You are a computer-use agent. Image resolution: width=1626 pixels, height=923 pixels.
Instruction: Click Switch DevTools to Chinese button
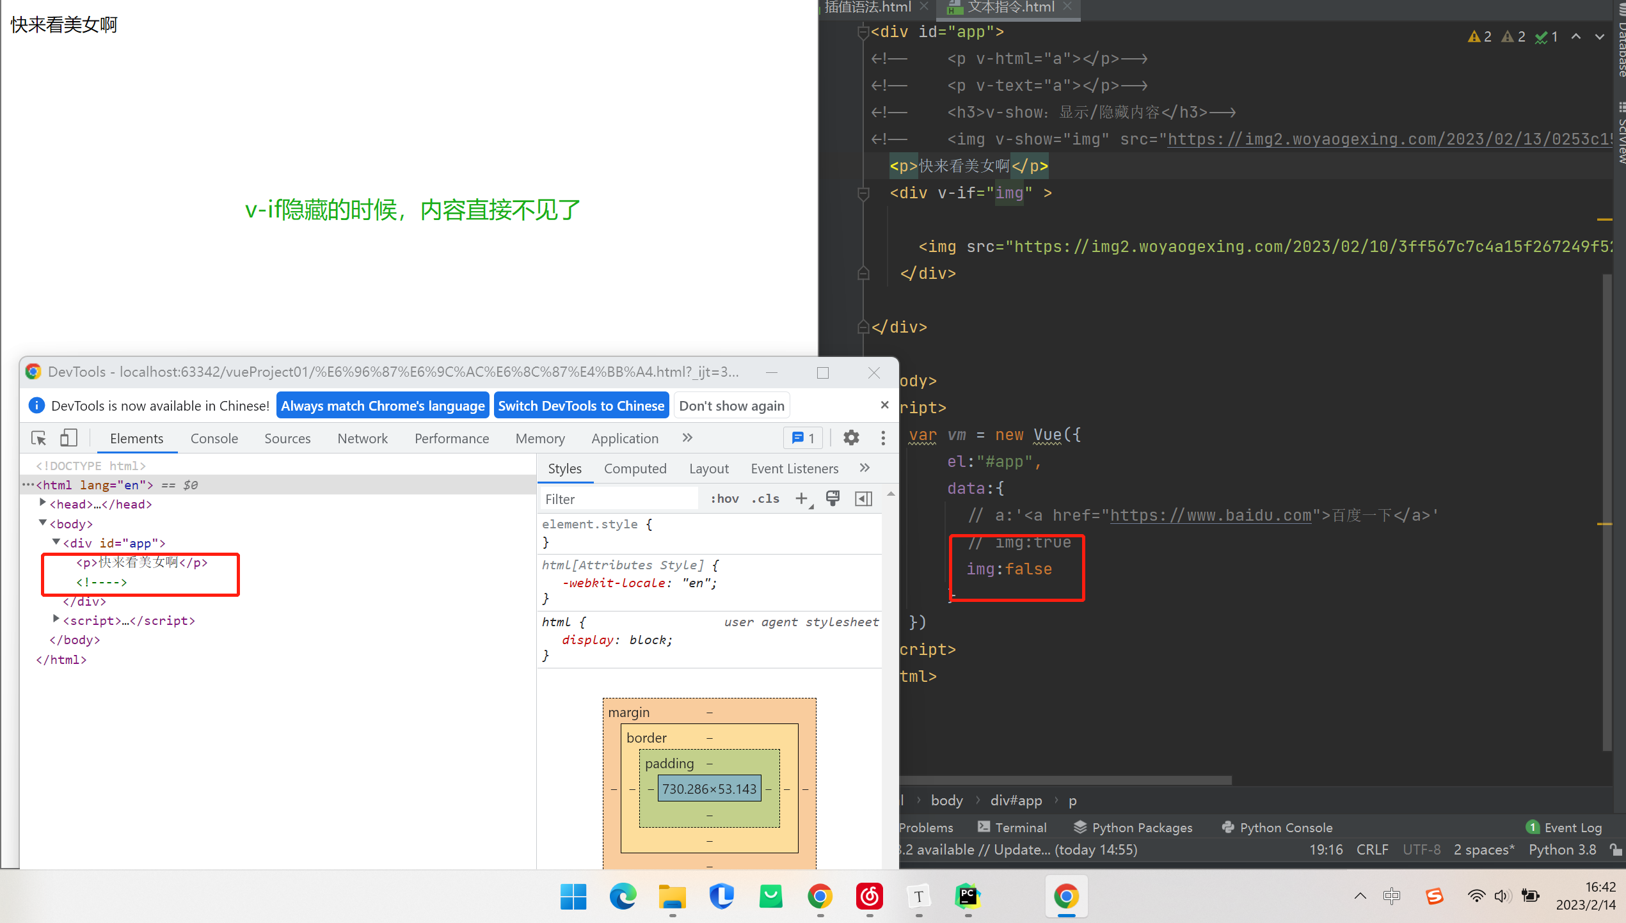point(581,406)
